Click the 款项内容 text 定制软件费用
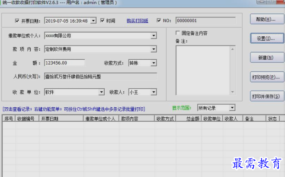This screenshot has height=177, width=285. click(58, 49)
